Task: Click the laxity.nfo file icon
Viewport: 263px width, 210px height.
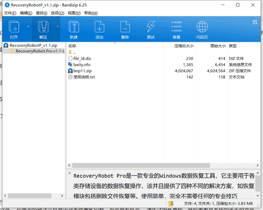Action: click(70, 65)
